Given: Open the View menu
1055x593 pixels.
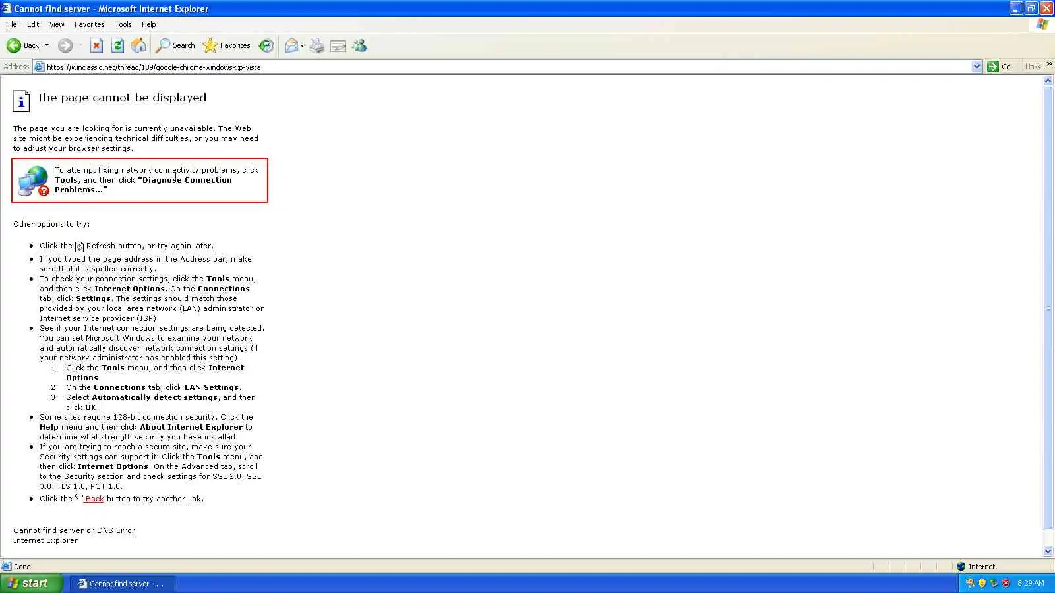Looking at the screenshot, I should (x=57, y=24).
